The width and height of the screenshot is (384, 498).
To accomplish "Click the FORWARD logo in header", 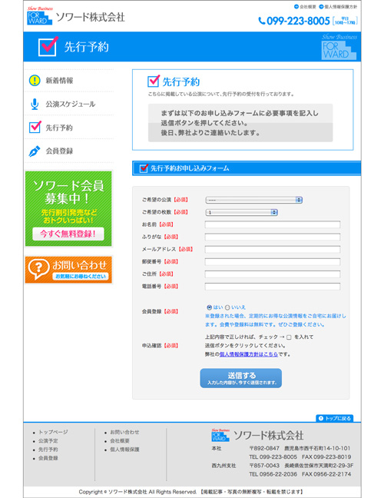I will click(40, 16).
